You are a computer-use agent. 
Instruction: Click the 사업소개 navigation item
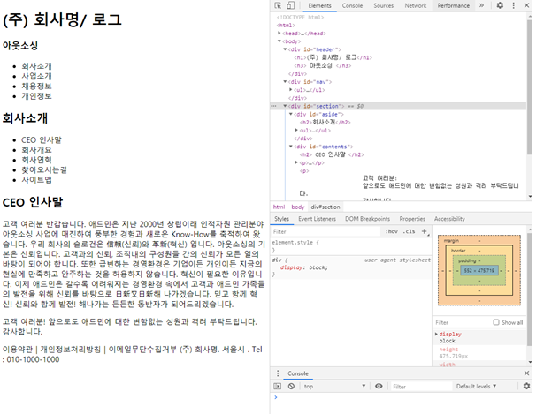pos(36,76)
